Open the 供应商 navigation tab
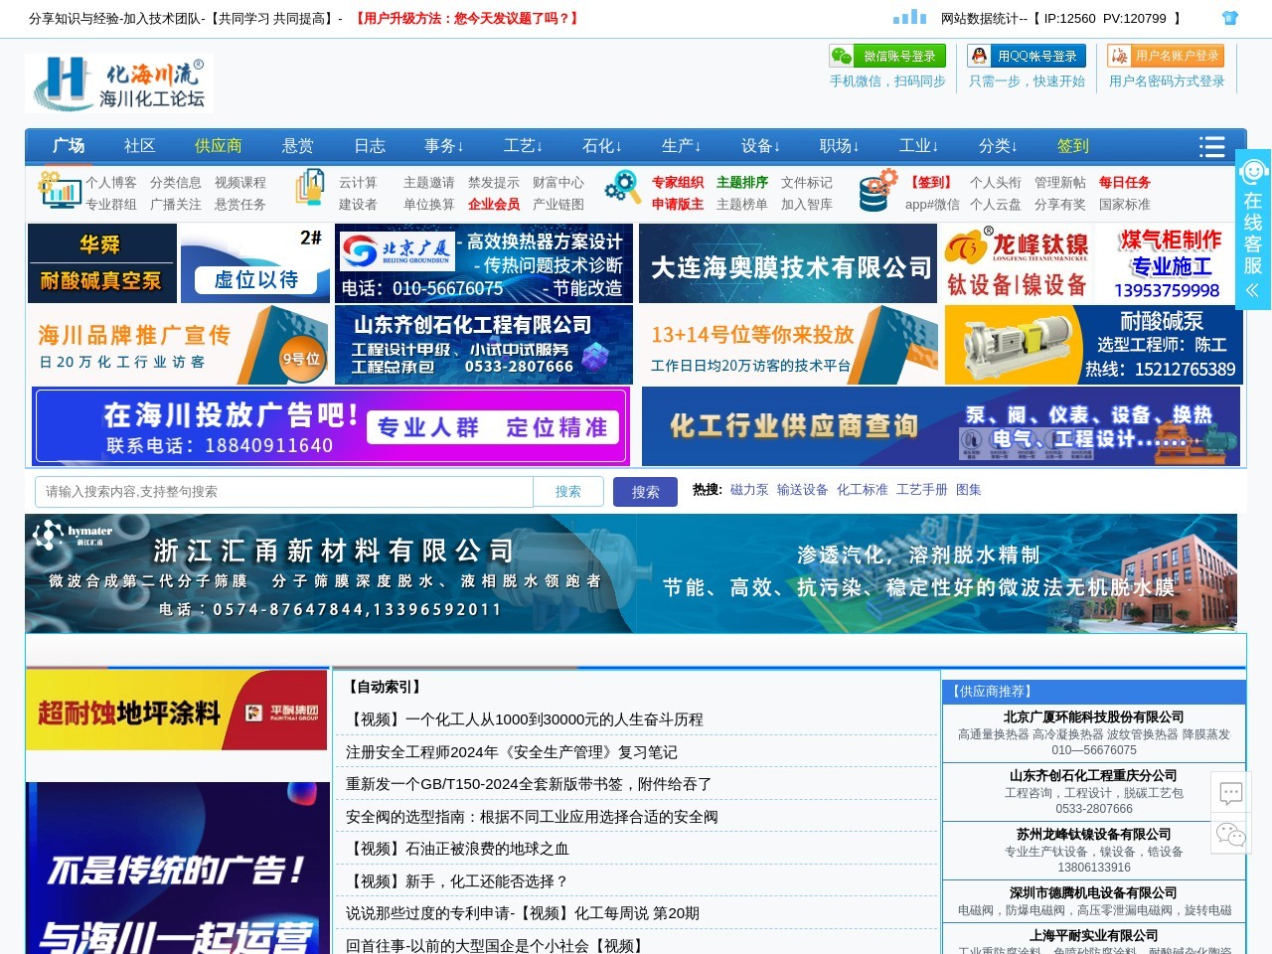1272x954 pixels. coord(219,146)
